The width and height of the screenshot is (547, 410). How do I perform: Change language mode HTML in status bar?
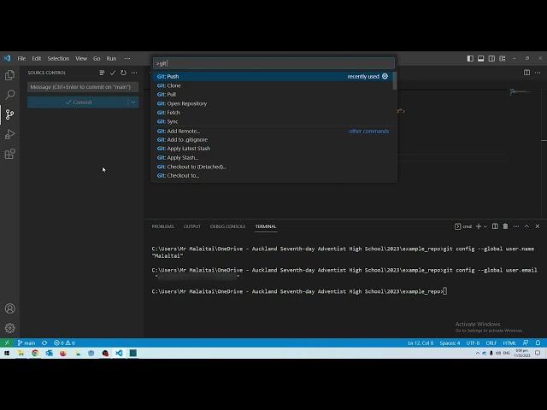(x=509, y=343)
